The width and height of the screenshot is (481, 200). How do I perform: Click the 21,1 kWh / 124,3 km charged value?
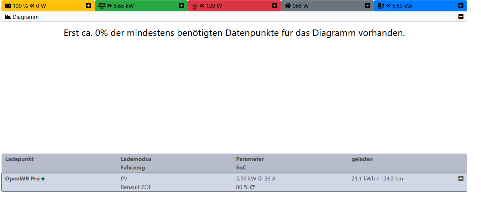pos(377,179)
